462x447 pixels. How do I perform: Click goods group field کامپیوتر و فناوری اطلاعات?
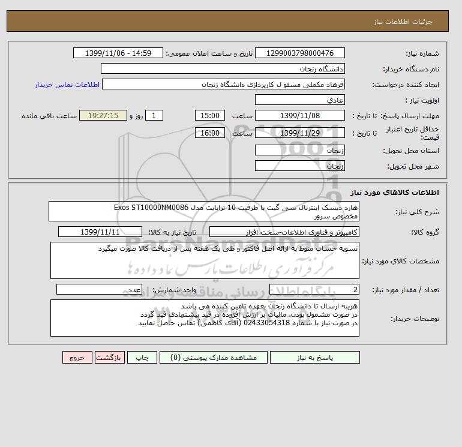pos(284,232)
